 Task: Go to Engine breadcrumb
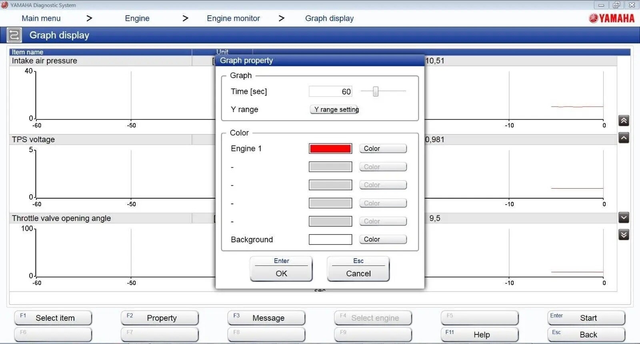[137, 18]
